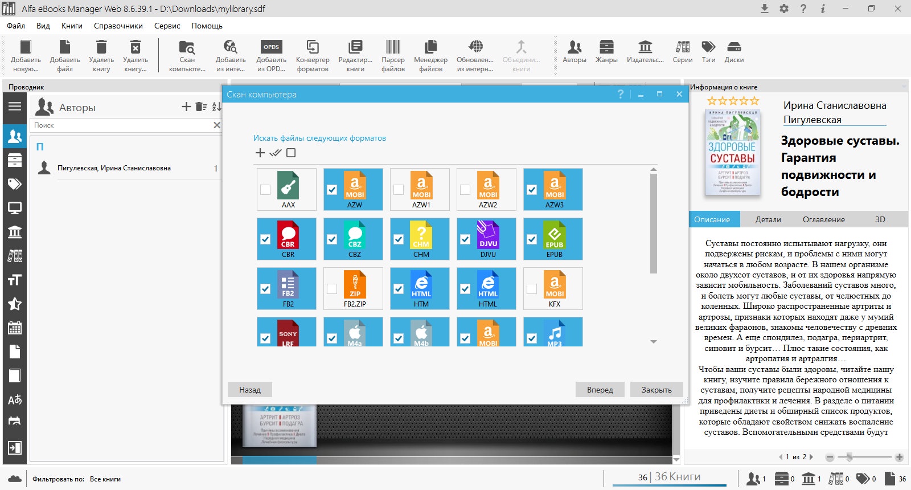This screenshot has width=911, height=490.
Task: Uncheck the EPUB format checkbox
Action: 532,239
